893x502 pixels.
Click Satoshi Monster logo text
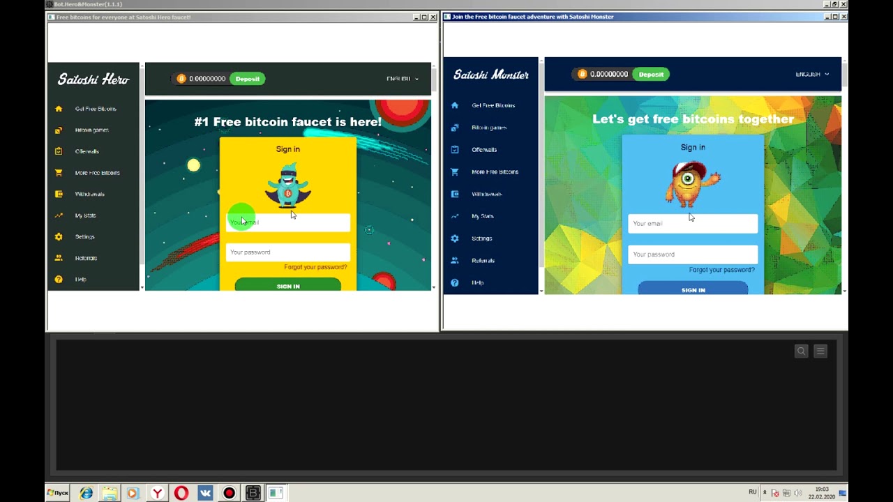click(491, 75)
